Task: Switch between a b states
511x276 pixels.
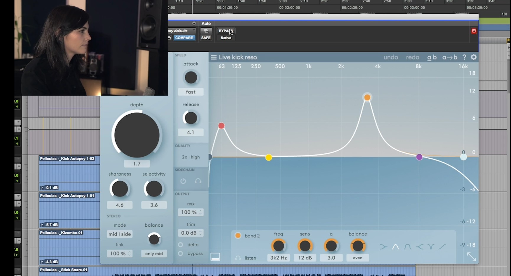Action: pos(432,57)
